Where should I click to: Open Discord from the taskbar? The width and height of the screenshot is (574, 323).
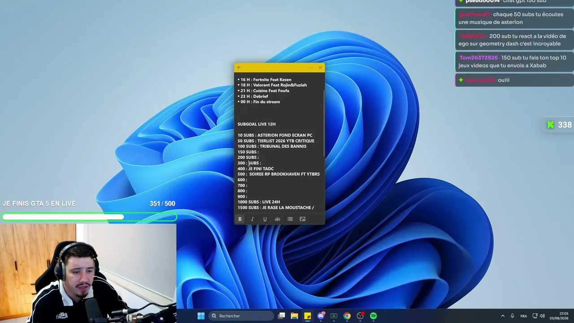tap(321, 316)
